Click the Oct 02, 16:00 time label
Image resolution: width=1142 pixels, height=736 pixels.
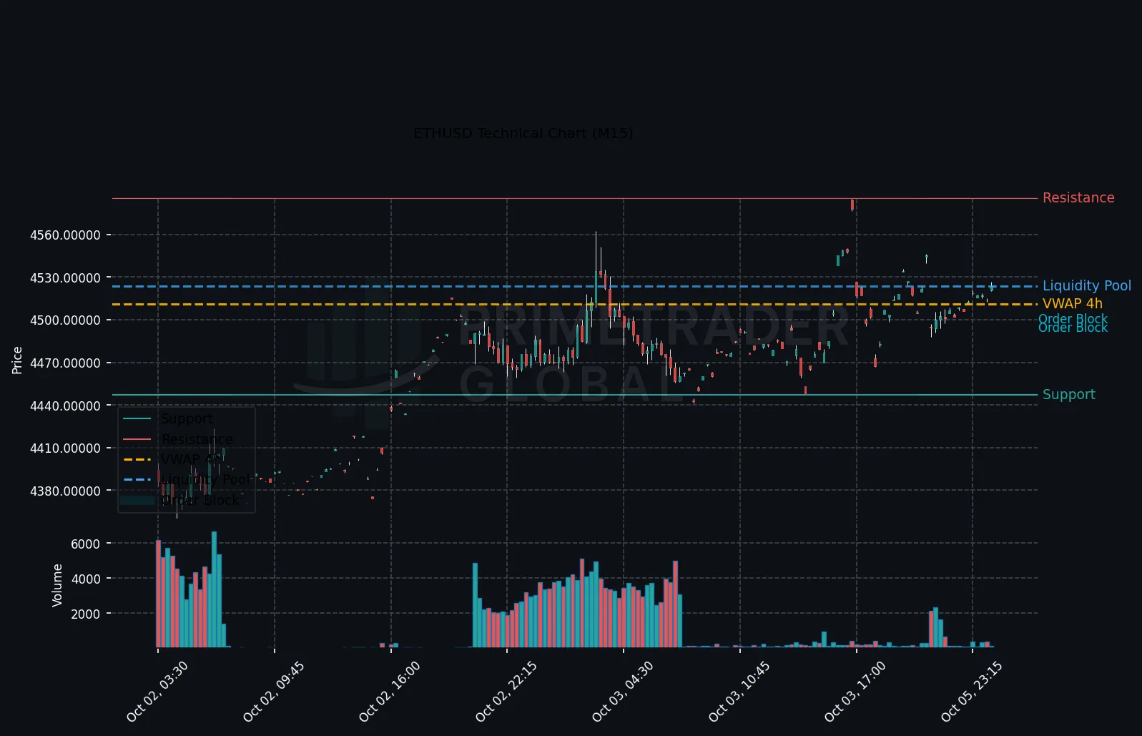coord(390,691)
